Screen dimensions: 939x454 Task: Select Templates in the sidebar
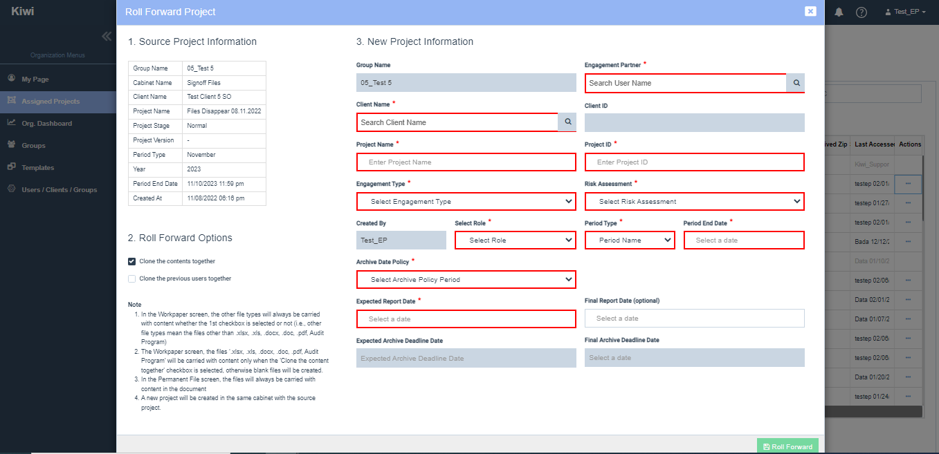(10, 167)
